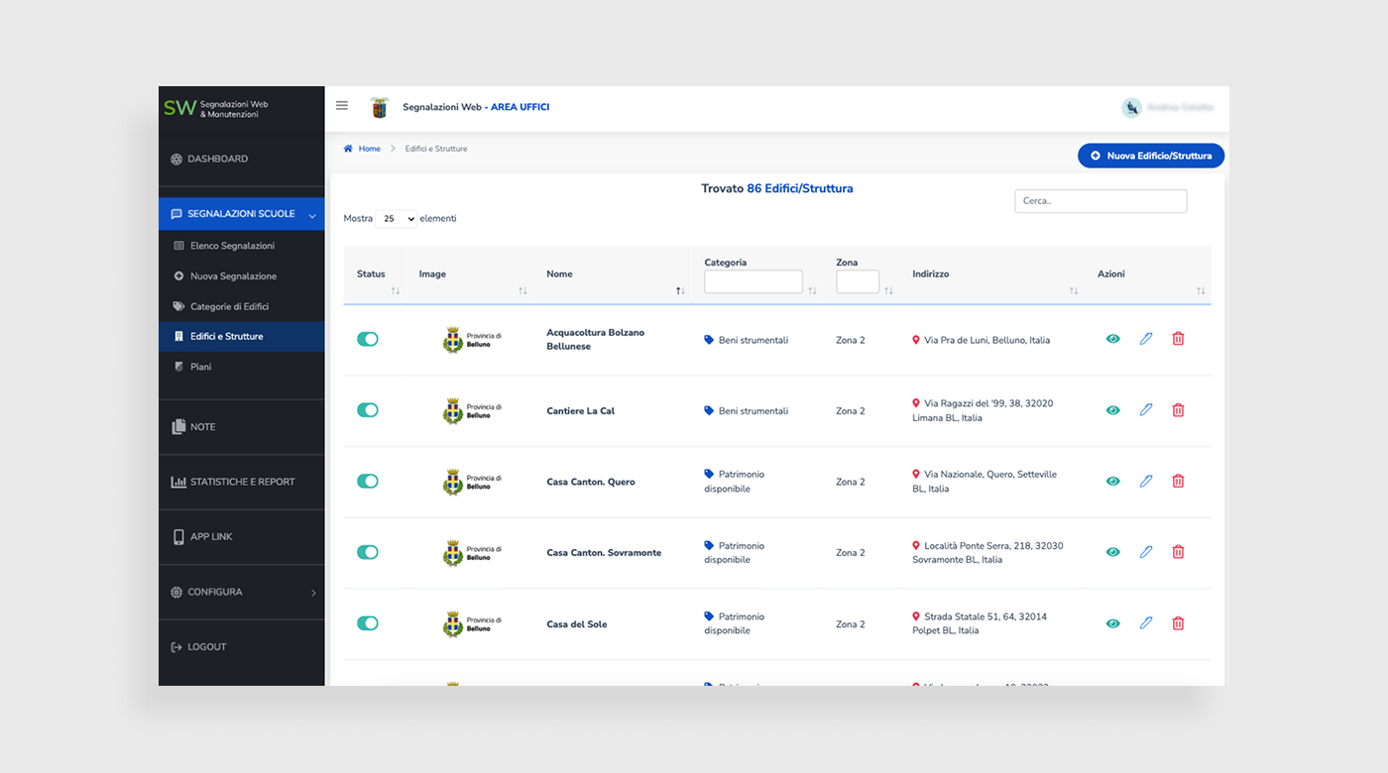The image size is (1388, 773).
Task: Click the Home breadcrumb link
Action: pos(369,149)
